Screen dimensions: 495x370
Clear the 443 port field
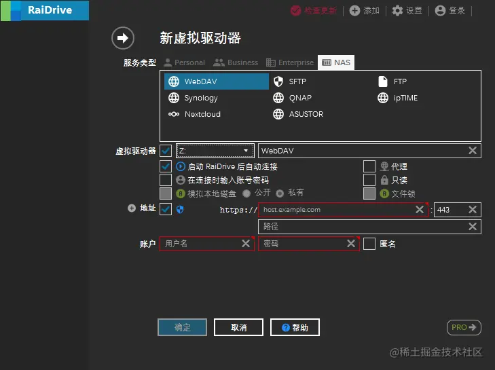[x=473, y=210]
